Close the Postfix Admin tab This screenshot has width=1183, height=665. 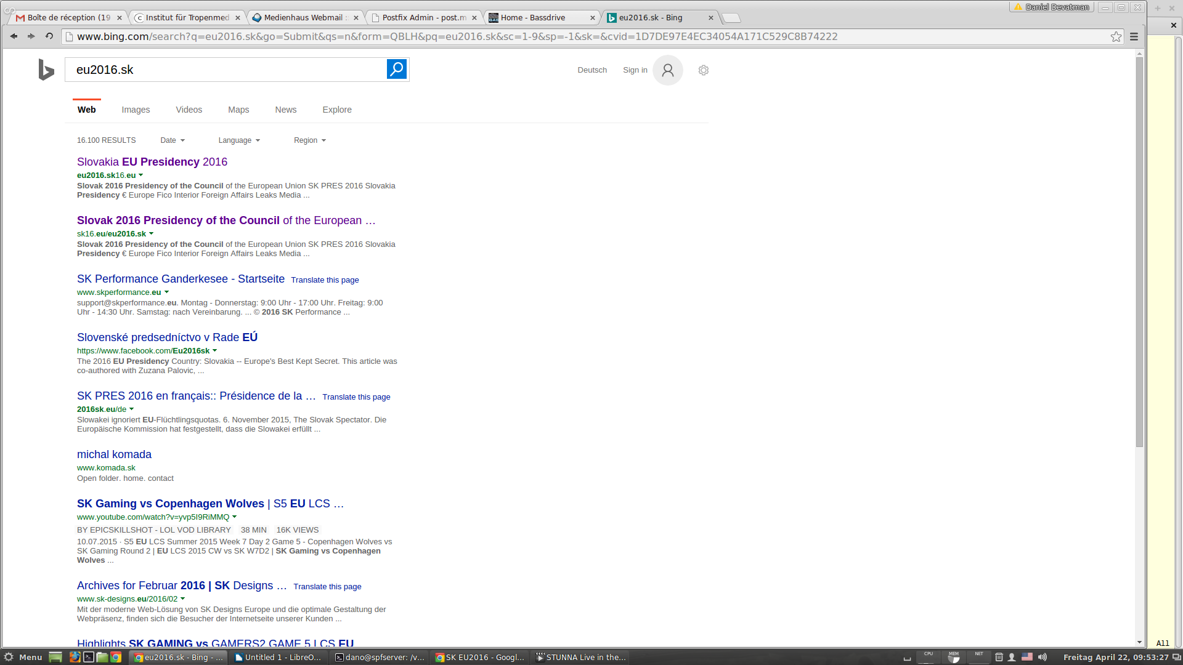click(474, 18)
